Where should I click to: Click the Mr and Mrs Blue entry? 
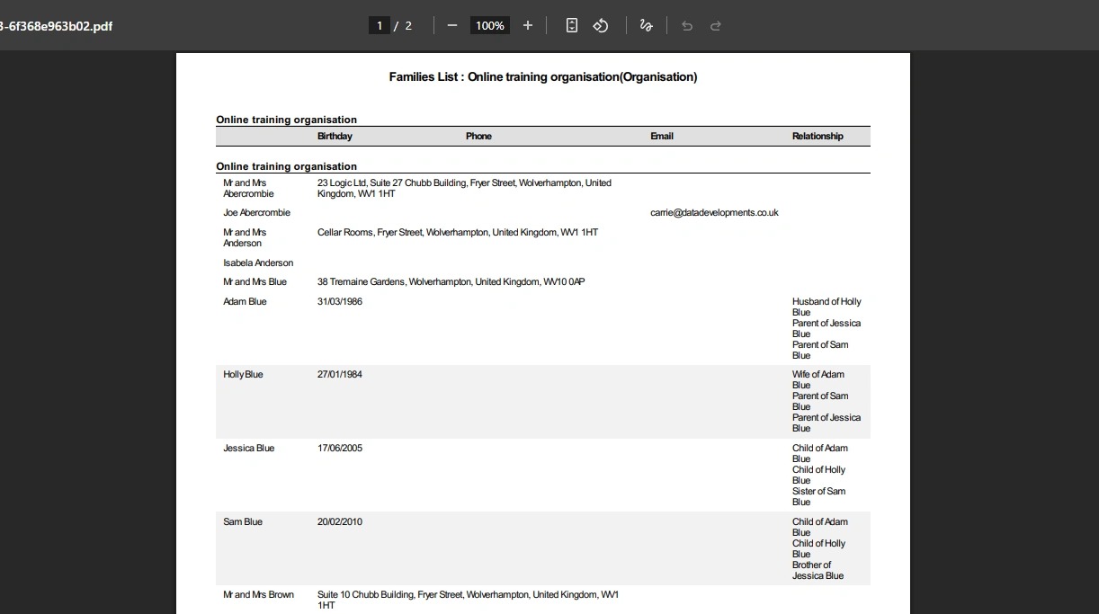255,281
